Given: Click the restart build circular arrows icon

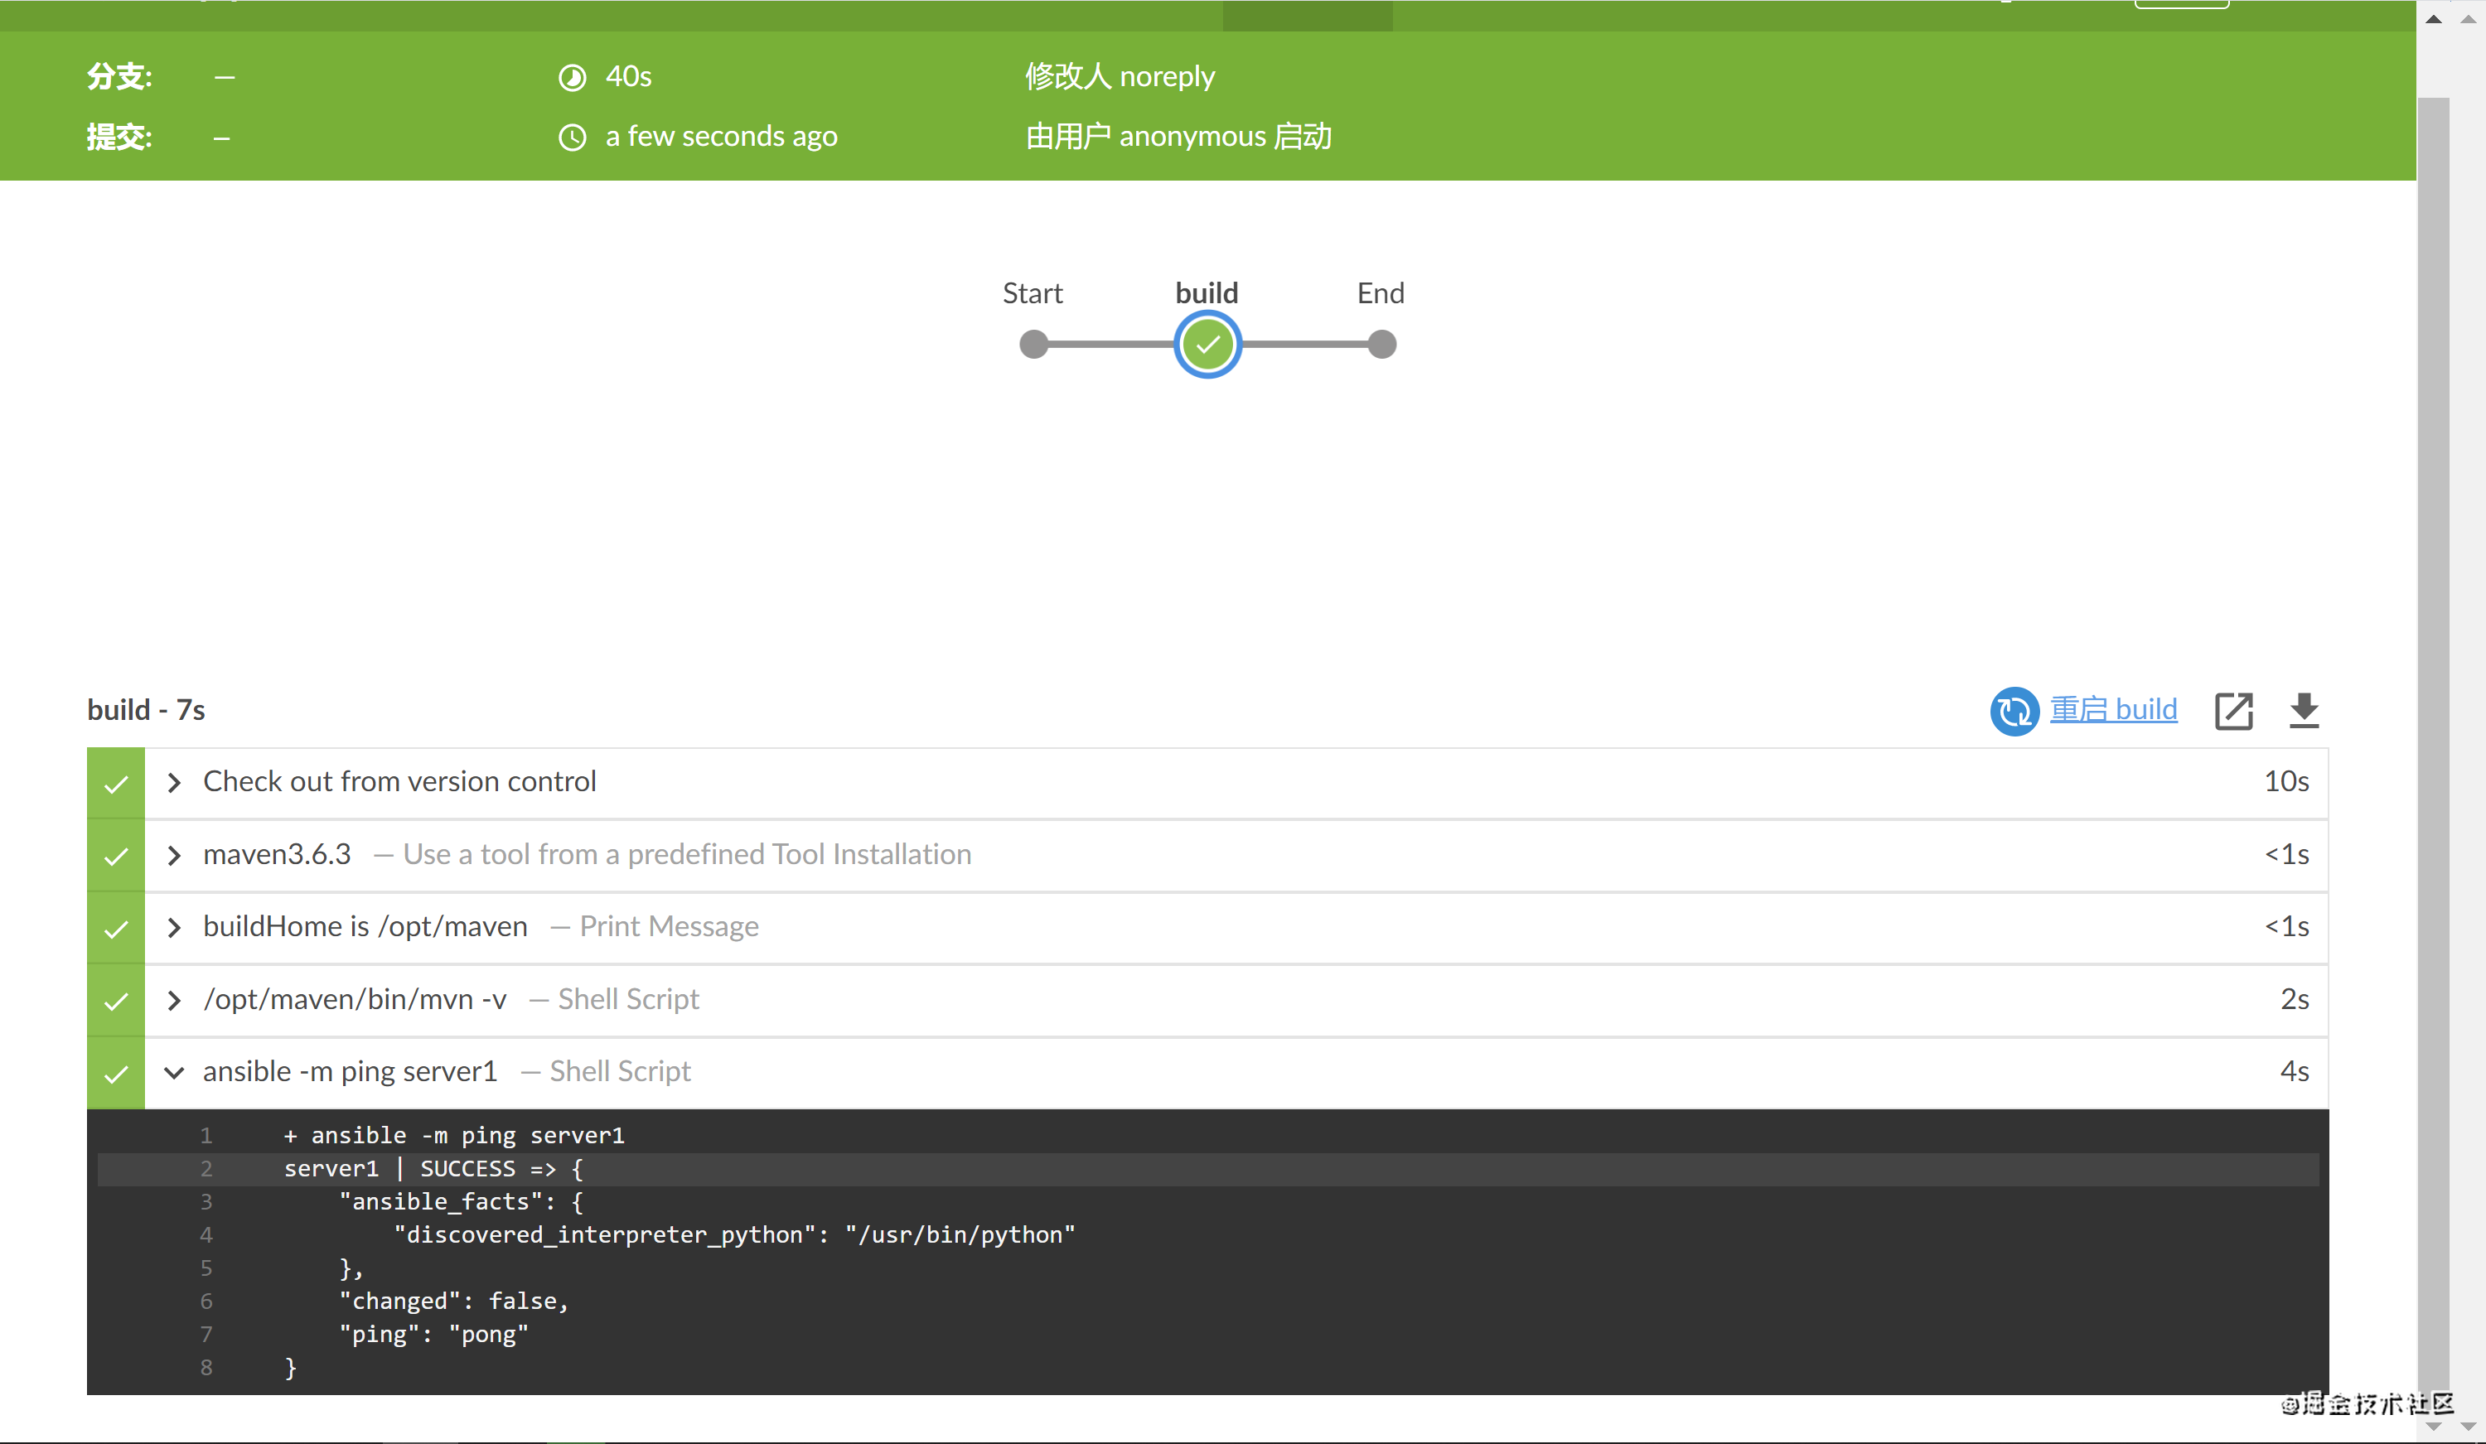Looking at the screenshot, I should (2014, 710).
